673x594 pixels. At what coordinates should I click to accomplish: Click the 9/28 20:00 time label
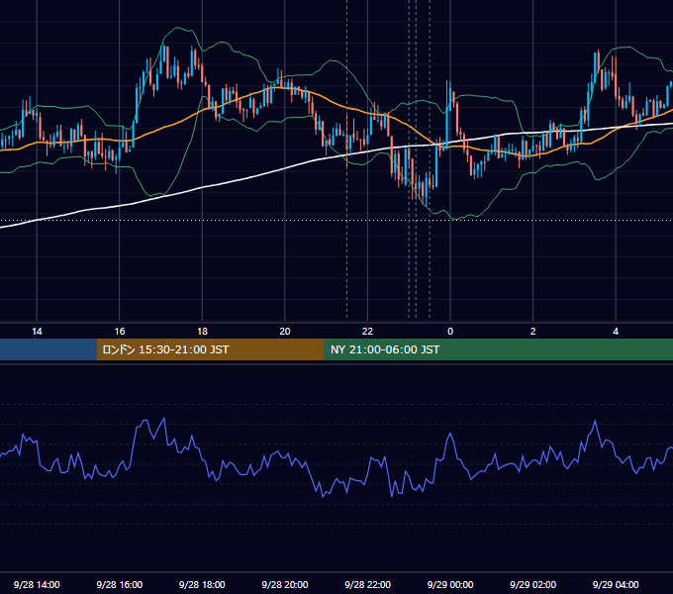(285, 584)
